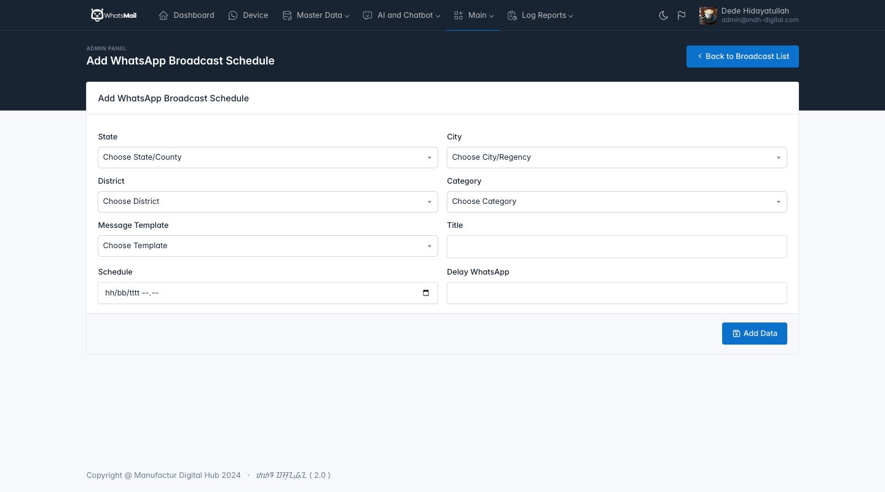The image size is (885, 492).
Task: Expand the Master Data menu
Action: pos(315,15)
